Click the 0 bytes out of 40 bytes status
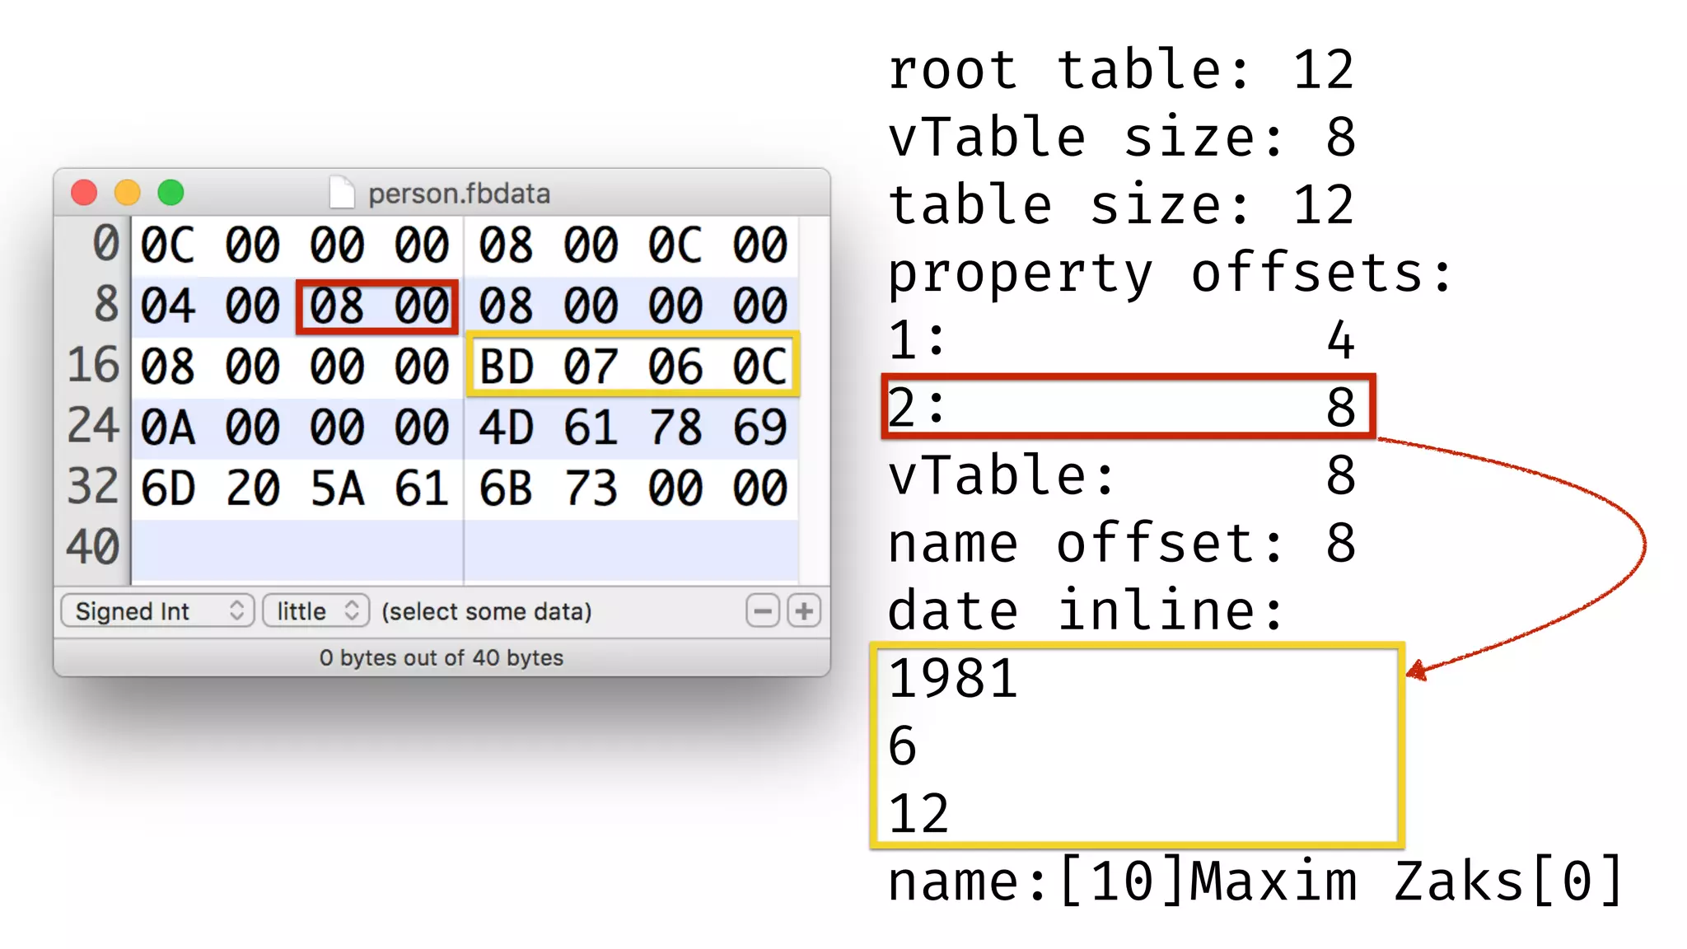1687x949 pixels. point(442,657)
